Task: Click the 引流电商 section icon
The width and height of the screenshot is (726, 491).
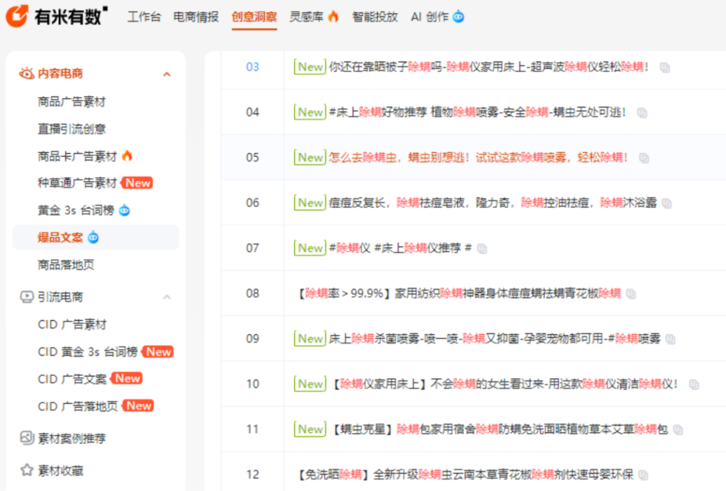Action: coord(26,297)
